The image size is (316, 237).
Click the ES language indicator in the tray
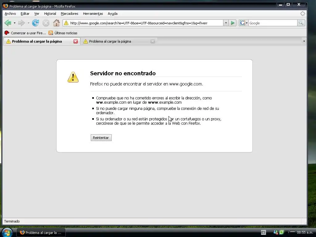[x=263, y=232]
